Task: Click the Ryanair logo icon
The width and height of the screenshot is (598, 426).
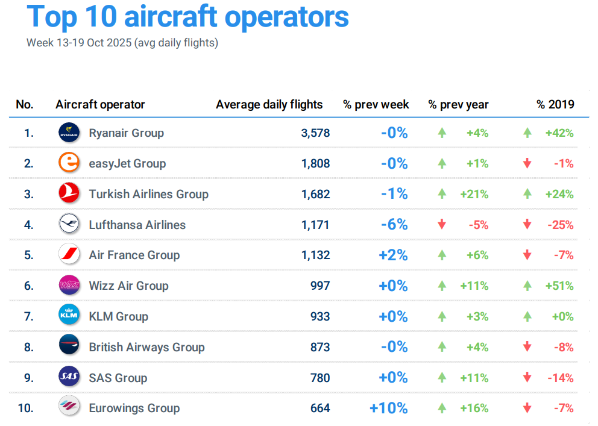Action: tap(69, 133)
